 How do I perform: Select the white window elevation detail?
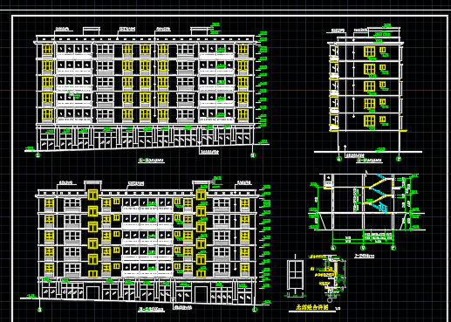[295, 275]
